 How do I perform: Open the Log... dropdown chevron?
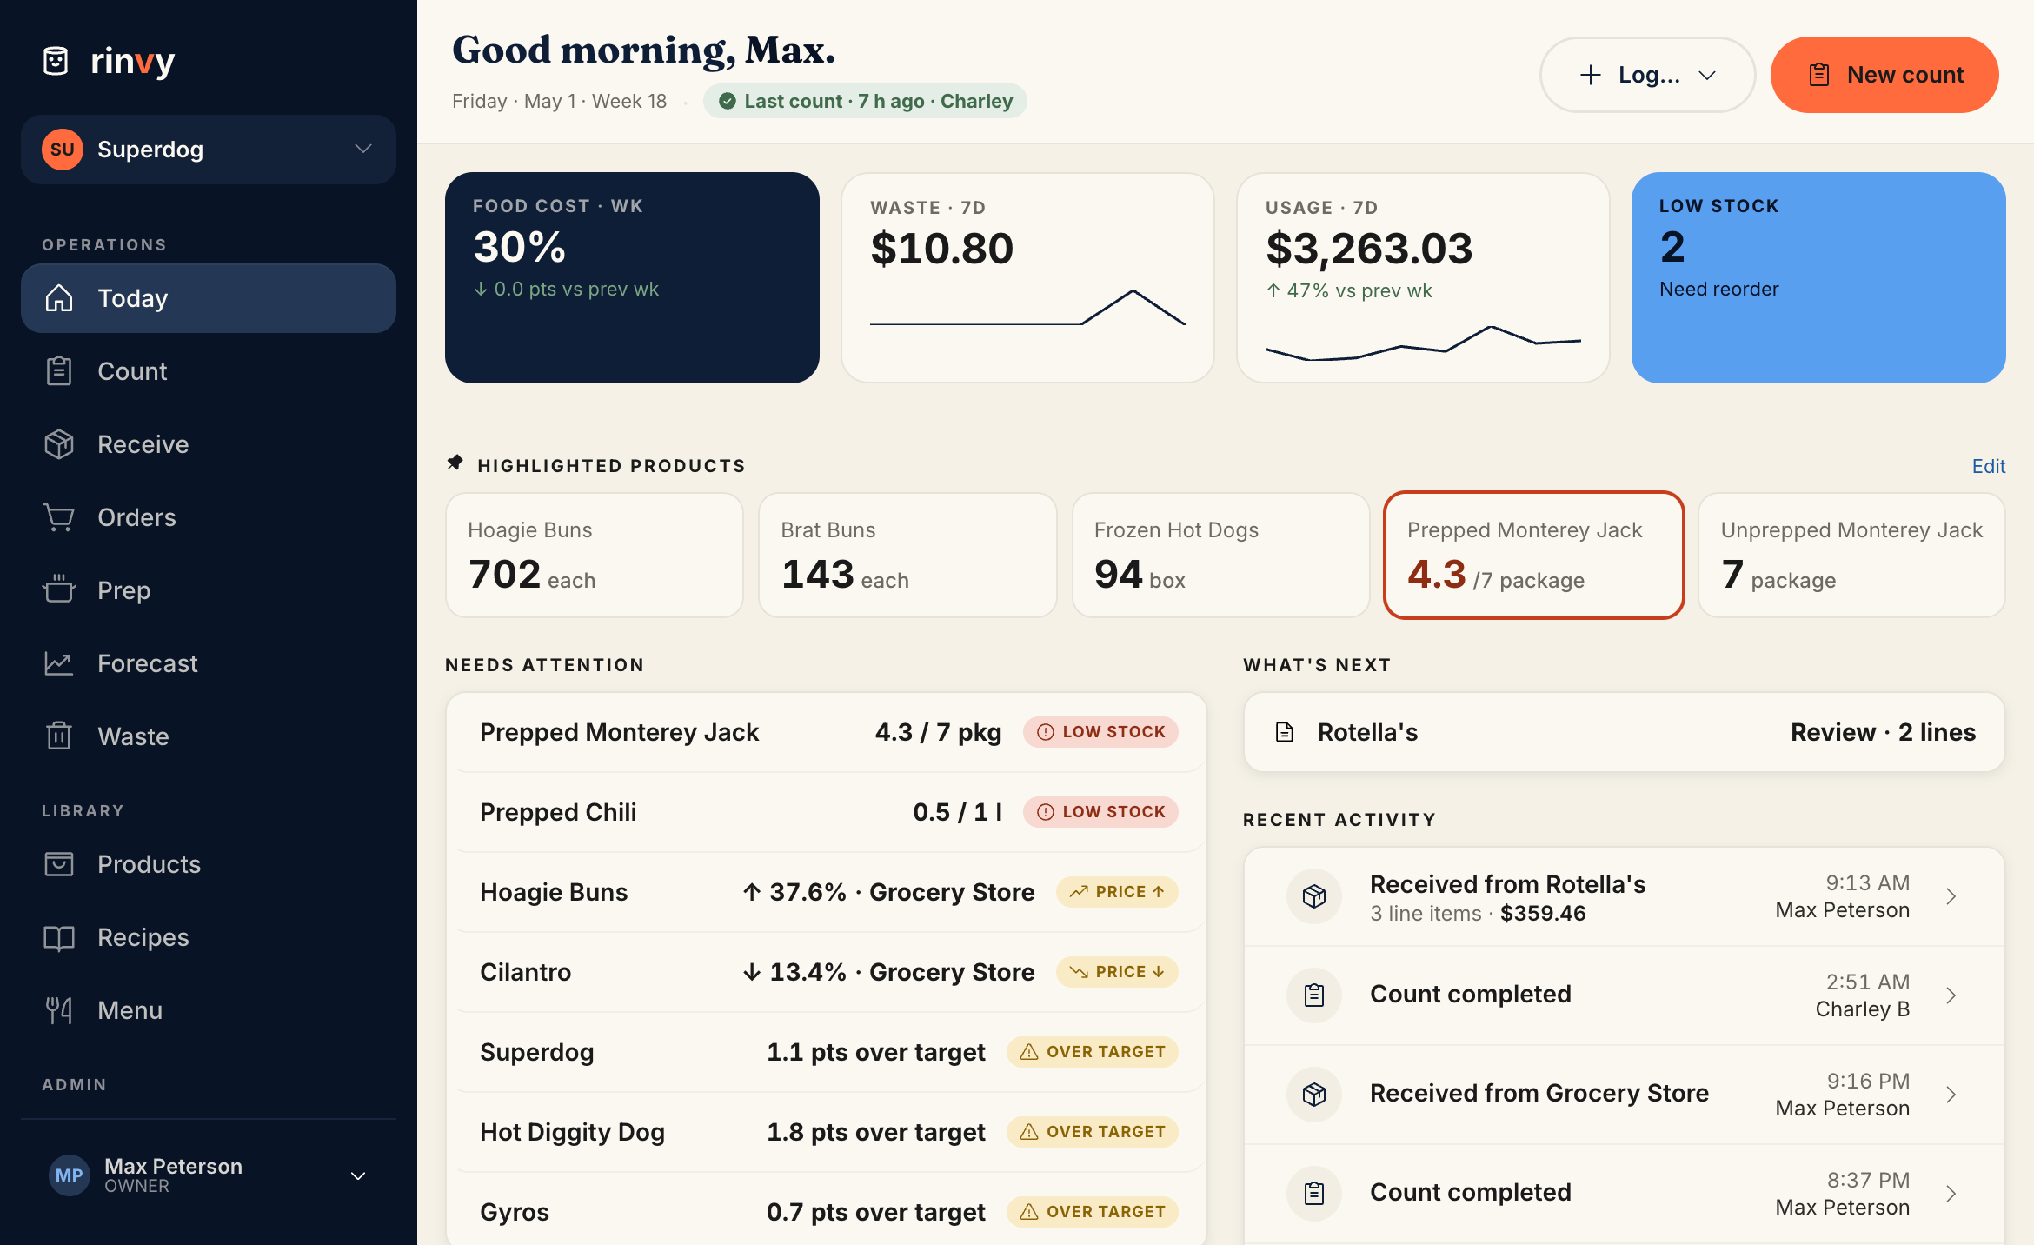(x=1707, y=75)
